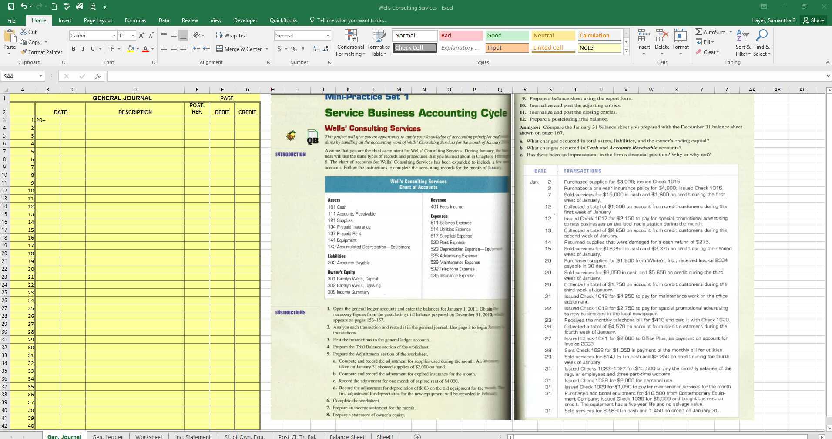Open the font name Calibri dropdown

click(114, 36)
